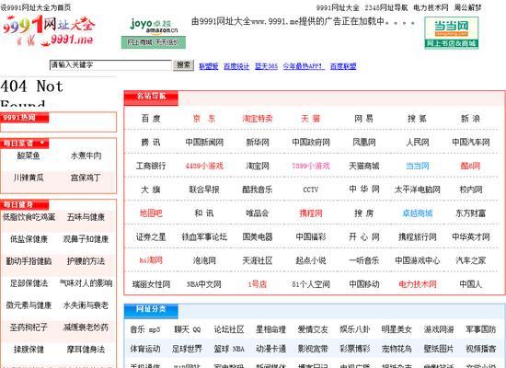Open the 铁血军事论坛 link
506x368 pixels.
[x=204, y=237]
